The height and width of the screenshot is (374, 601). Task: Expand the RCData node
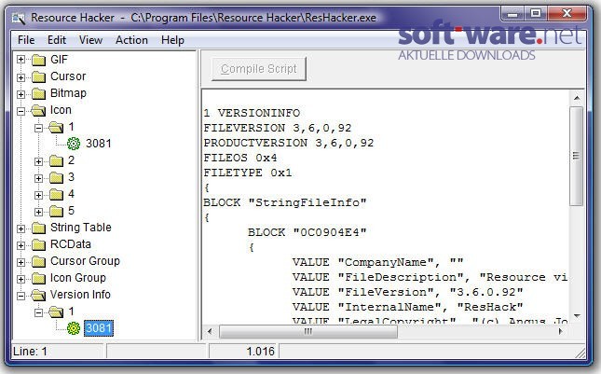click(x=21, y=245)
